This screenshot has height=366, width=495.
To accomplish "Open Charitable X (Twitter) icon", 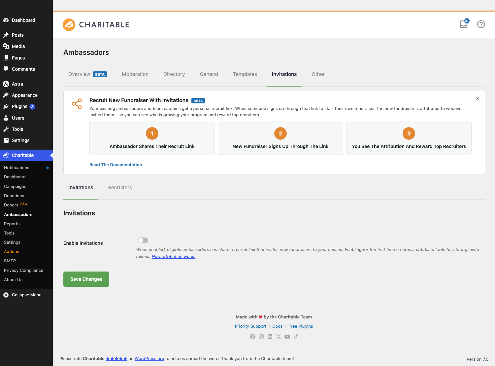I will pos(279,337).
